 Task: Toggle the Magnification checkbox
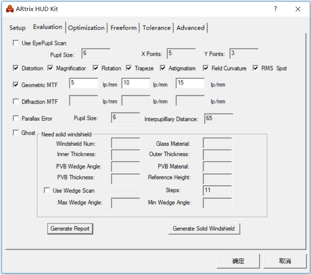(51, 68)
